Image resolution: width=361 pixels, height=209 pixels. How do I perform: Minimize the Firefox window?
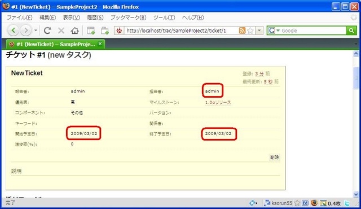(335, 7)
